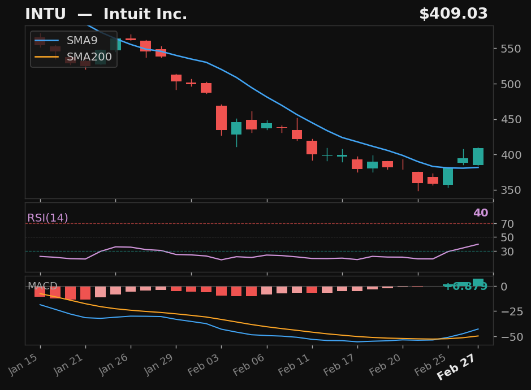The image size is (531, 390).
Task: Click the 400 price axis label
Action: click(x=511, y=155)
